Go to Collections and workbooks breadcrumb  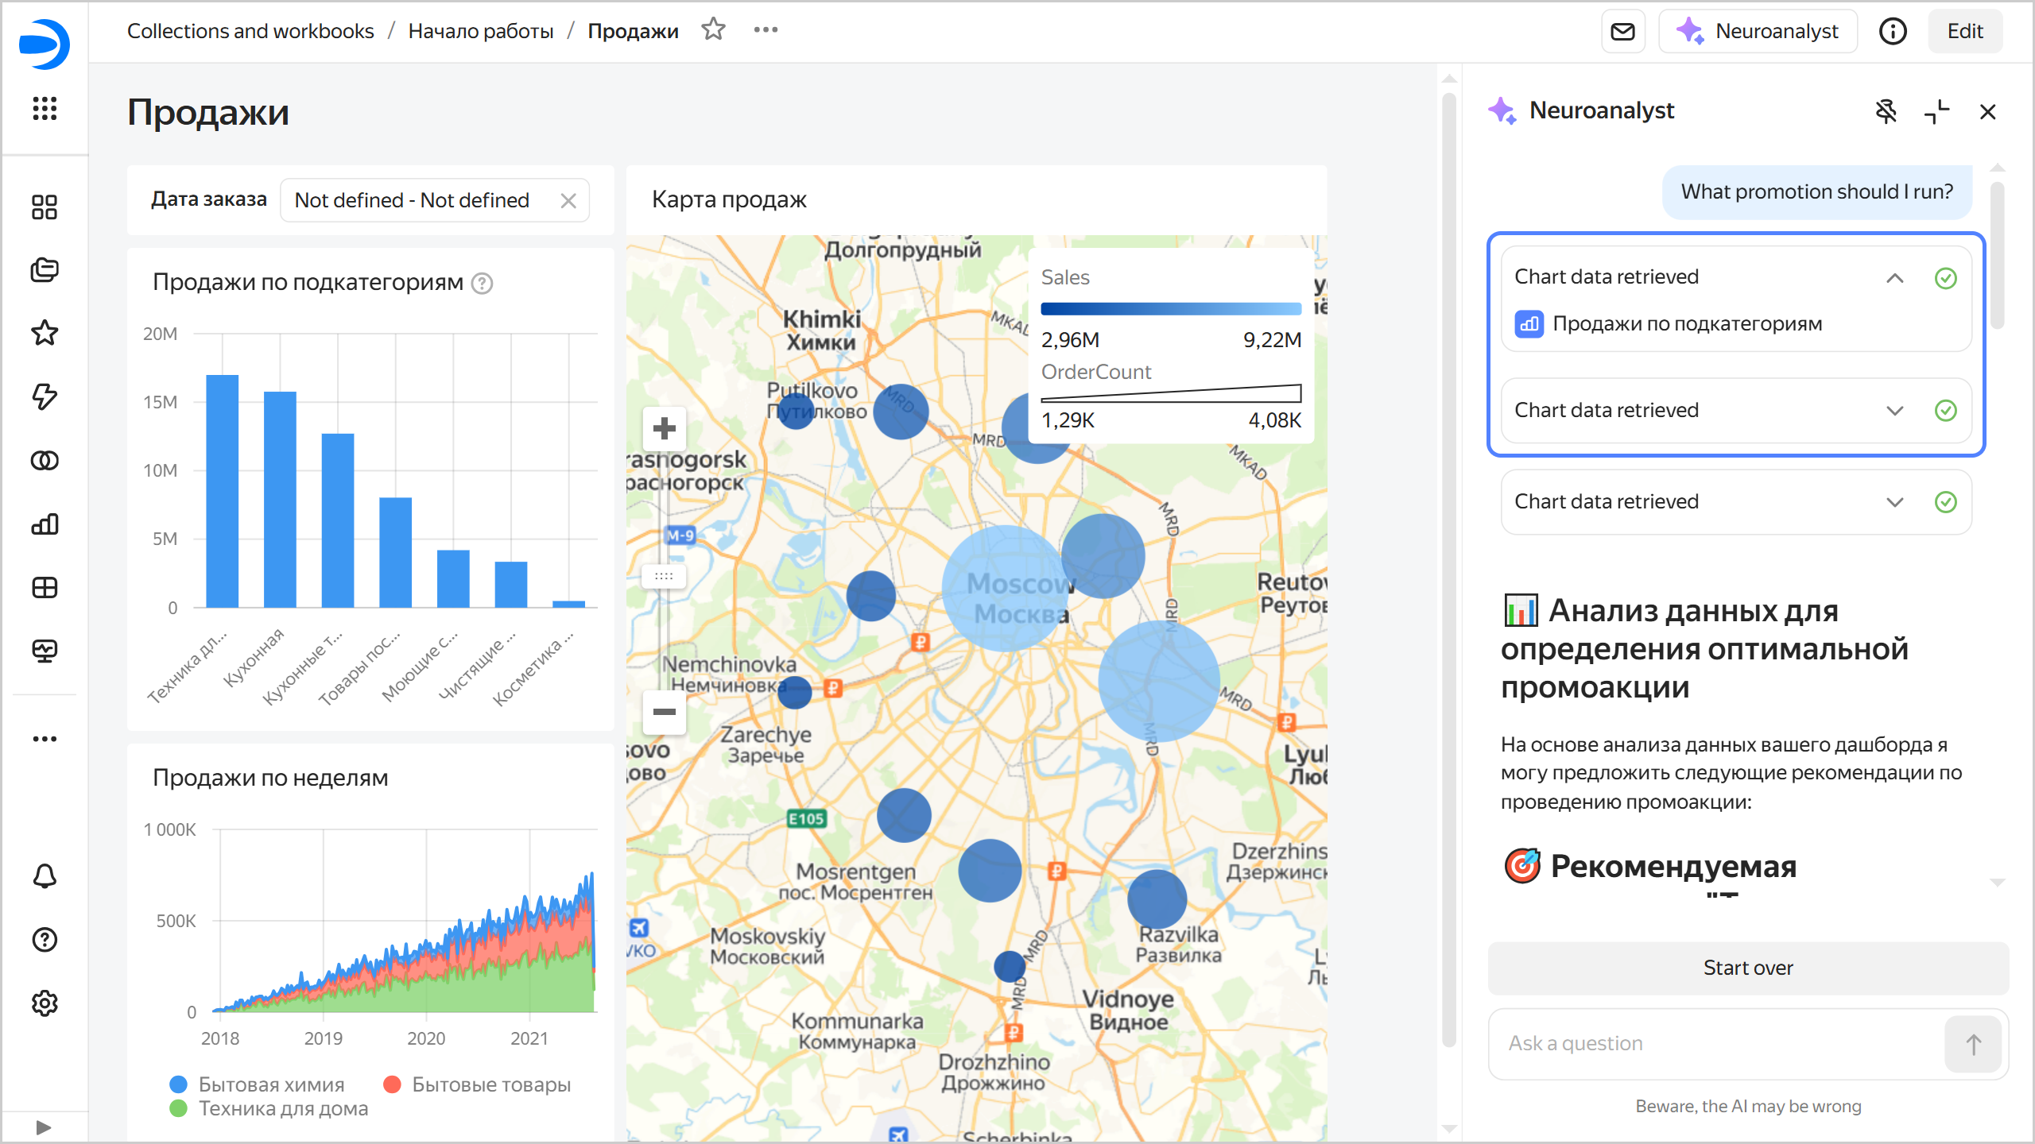tap(250, 31)
